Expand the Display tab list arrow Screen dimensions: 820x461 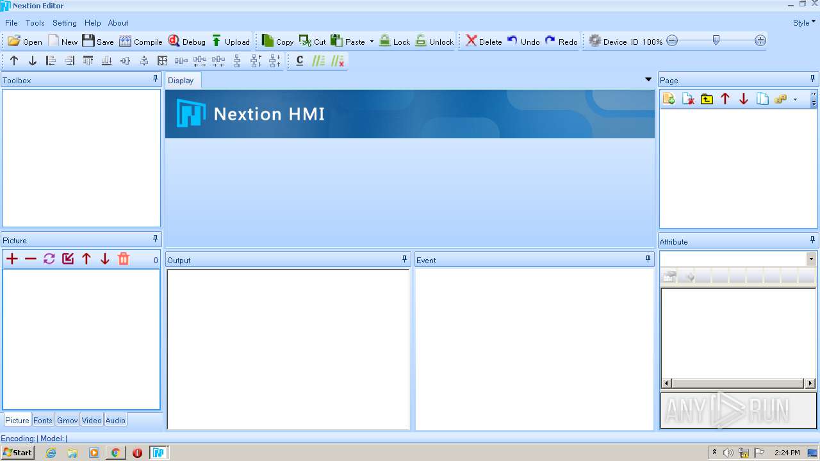point(648,79)
